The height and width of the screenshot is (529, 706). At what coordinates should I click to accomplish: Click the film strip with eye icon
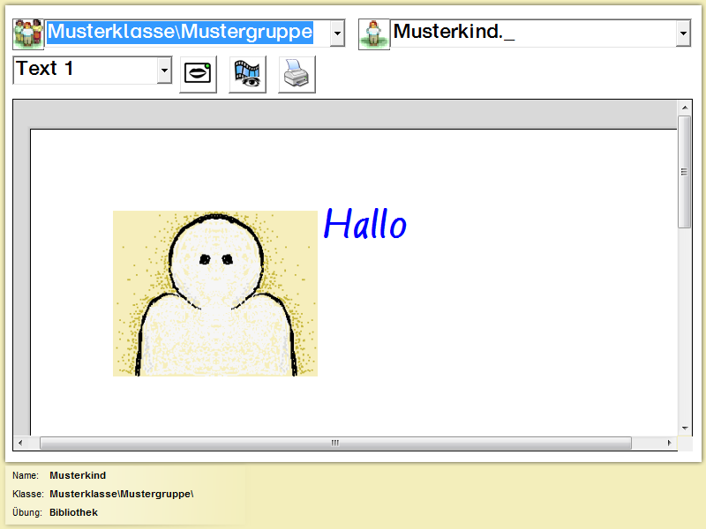click(248, 74)
